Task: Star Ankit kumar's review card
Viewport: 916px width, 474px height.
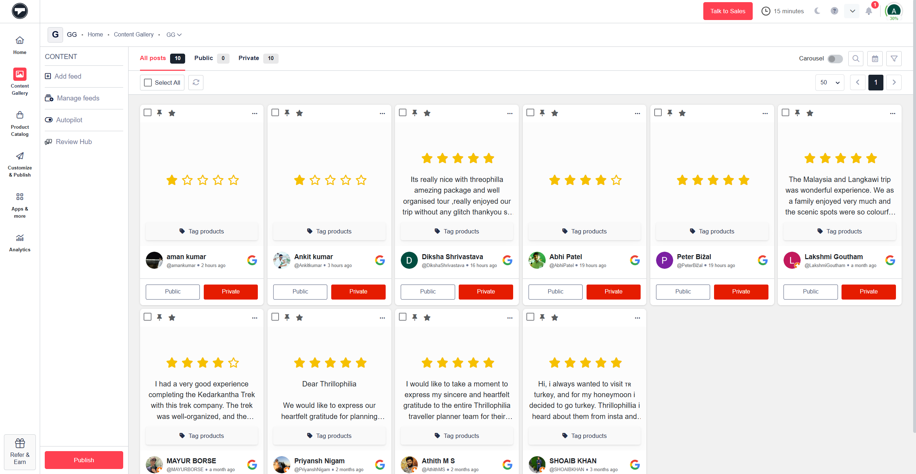Action: (x=299, y=113)
